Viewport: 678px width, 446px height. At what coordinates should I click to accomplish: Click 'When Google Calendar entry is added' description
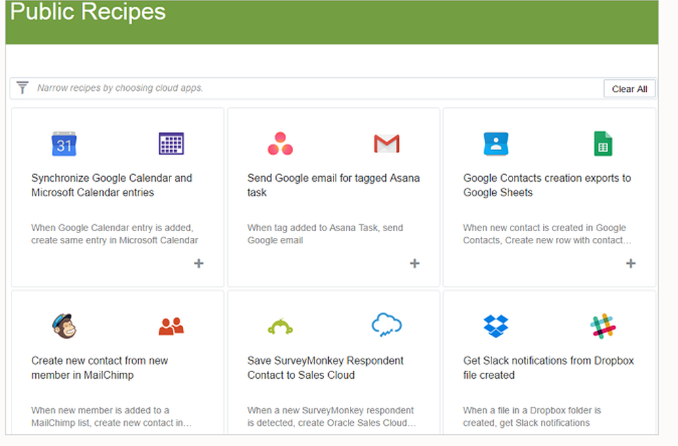pyautogui.click(x=115, y=234)
